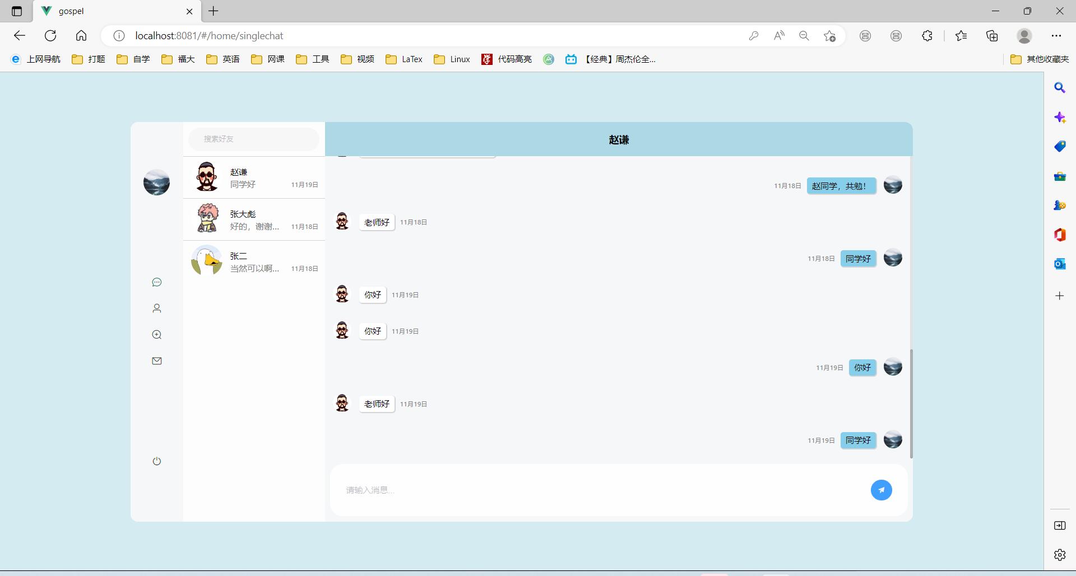Open the Edge sidebar search icon
The height and width of the screenshot is (576, 1076).
[x=1060, y=88]
